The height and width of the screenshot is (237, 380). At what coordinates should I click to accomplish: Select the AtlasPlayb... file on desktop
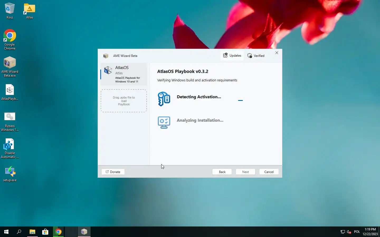[10, 92]
